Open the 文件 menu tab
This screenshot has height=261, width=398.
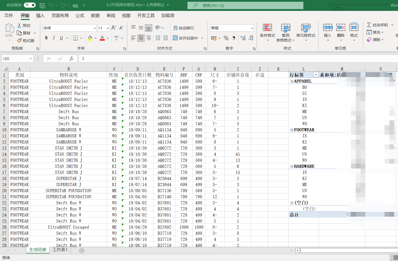point(9,15)
